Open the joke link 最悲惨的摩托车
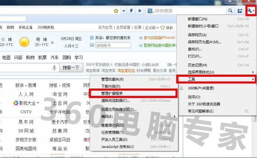 point(118,38)
